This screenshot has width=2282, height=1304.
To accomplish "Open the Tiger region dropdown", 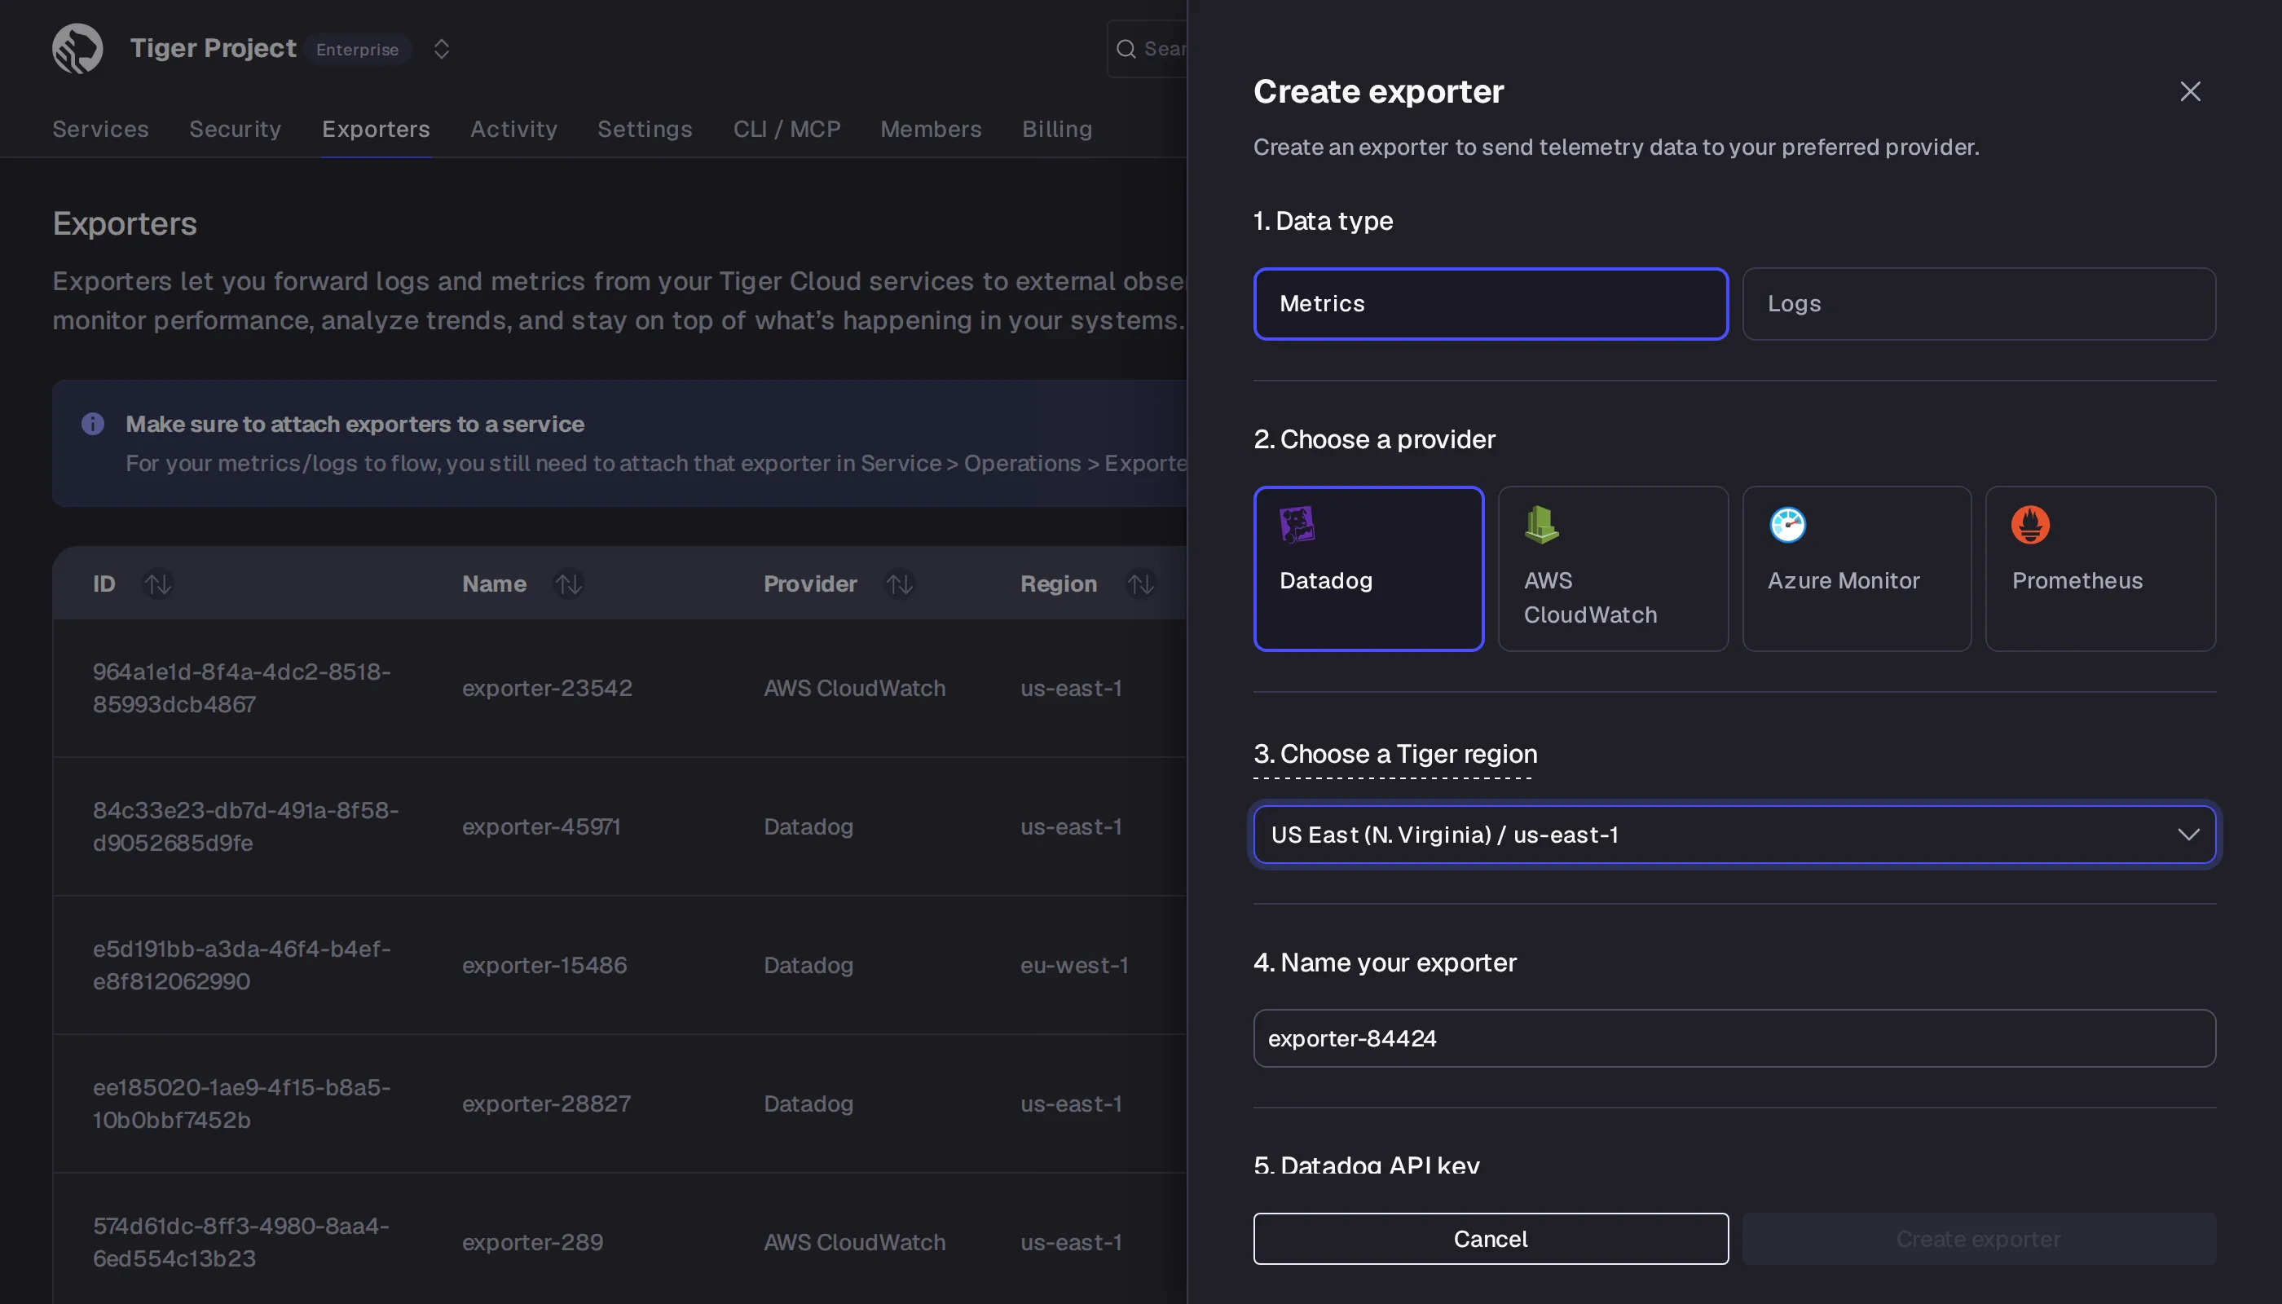I will [1734, 835].
